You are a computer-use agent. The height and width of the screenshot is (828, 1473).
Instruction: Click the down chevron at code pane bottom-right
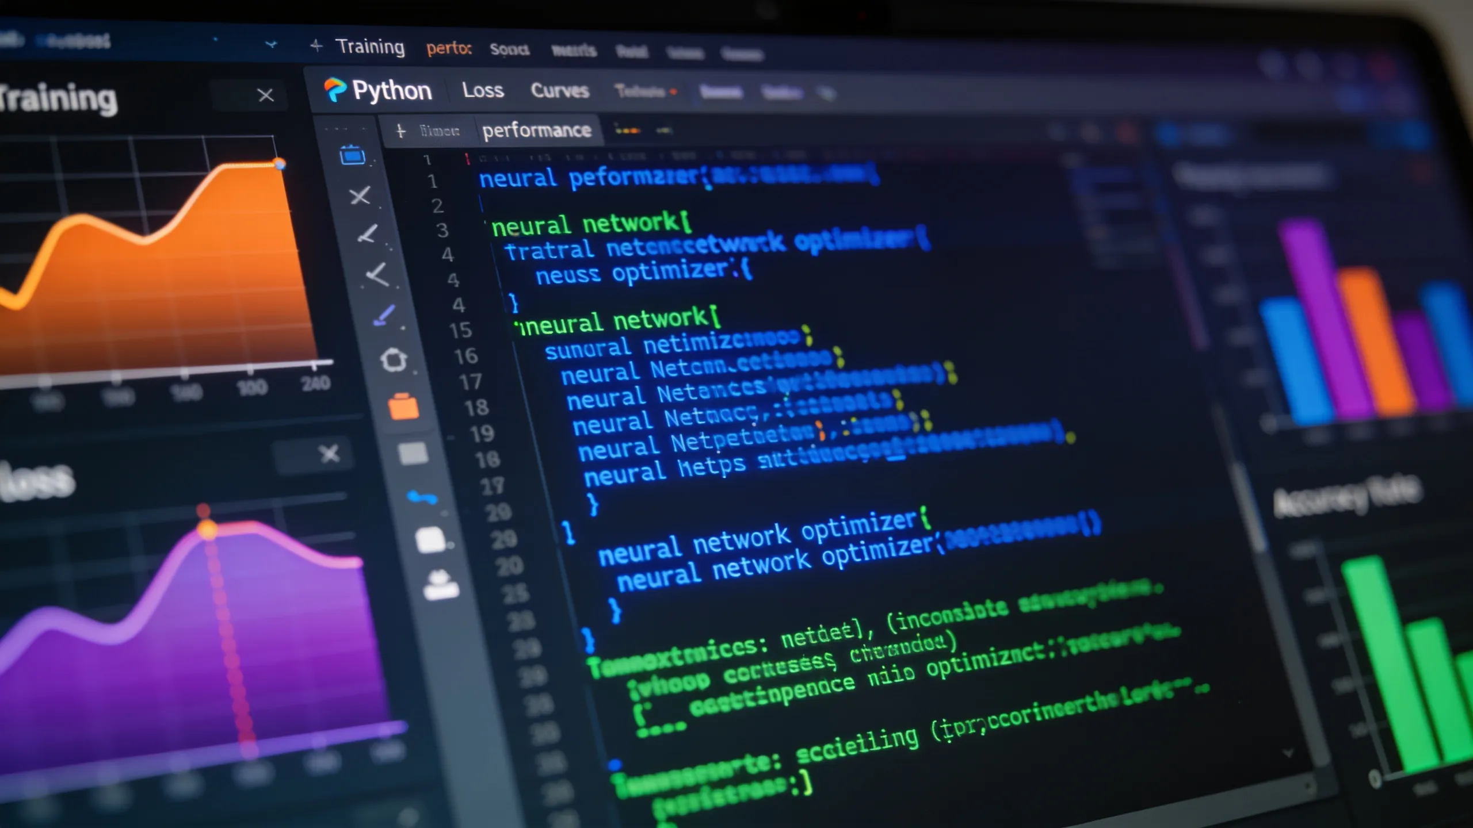(1288, 752)
